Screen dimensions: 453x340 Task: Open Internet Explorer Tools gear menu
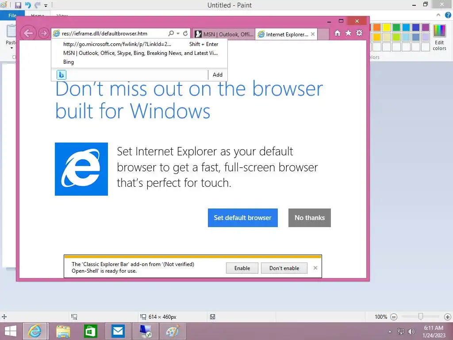(359, 33)
